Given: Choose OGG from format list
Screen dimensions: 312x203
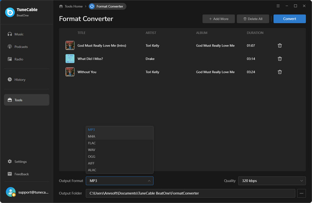Looking at the screenshot, I should pos(119,157).
